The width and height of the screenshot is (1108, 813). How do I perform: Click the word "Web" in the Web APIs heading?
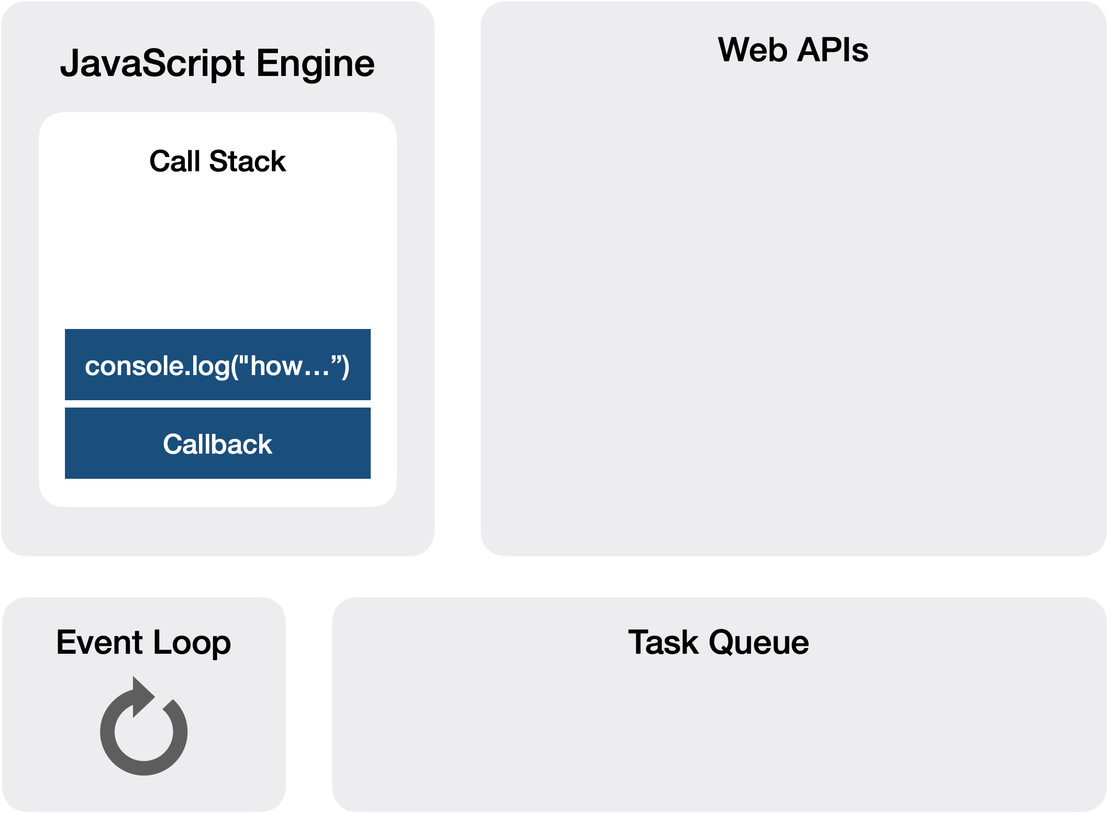(752, 50)
